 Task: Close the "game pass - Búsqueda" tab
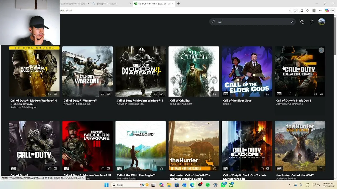pyautogui.click(x=130, y=4)
